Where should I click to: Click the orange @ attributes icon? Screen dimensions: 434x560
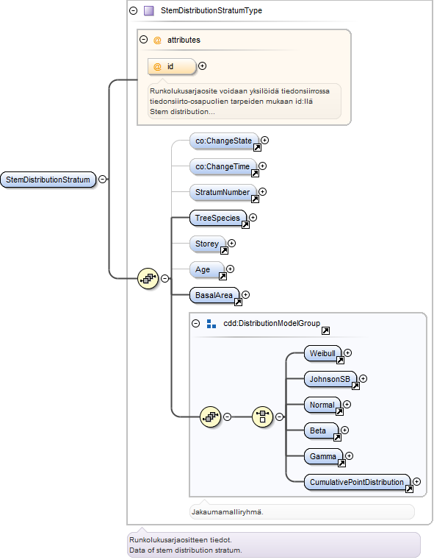(x=157, y=40)
